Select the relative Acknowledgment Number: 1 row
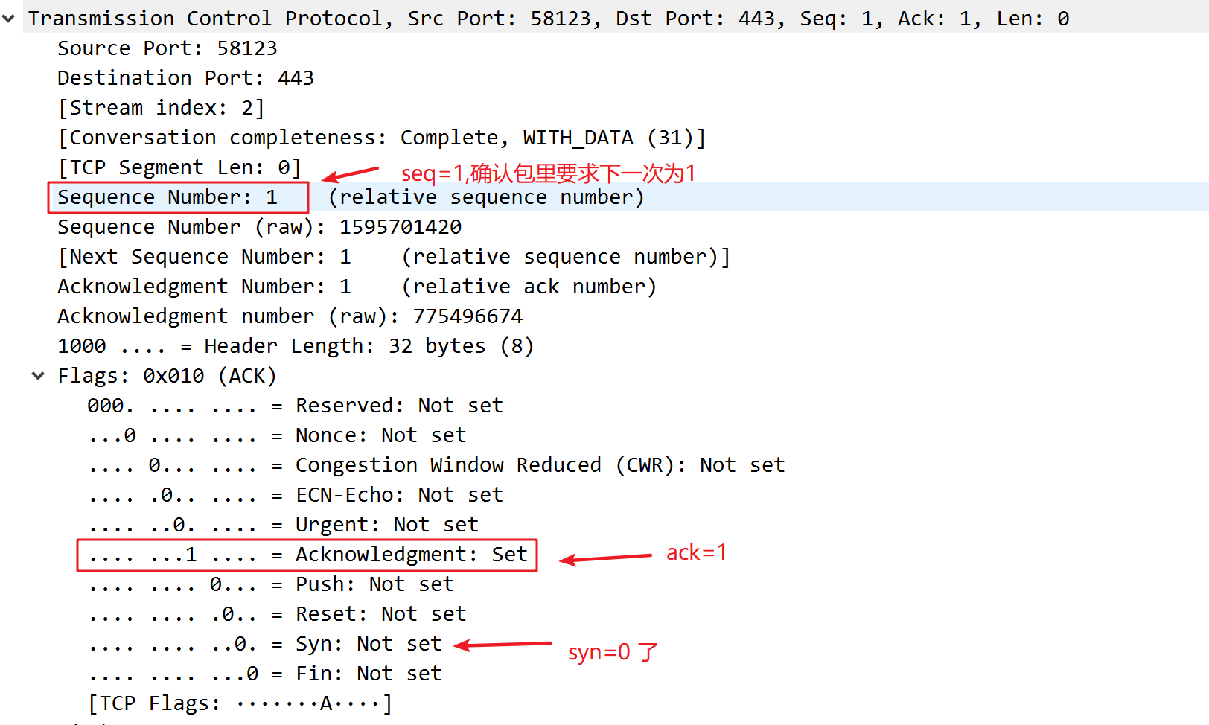1209x725 pixels. [x=356, y=287]
